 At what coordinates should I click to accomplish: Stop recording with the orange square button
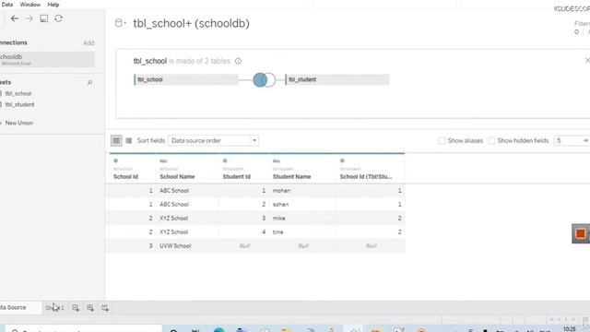point(580,233)
